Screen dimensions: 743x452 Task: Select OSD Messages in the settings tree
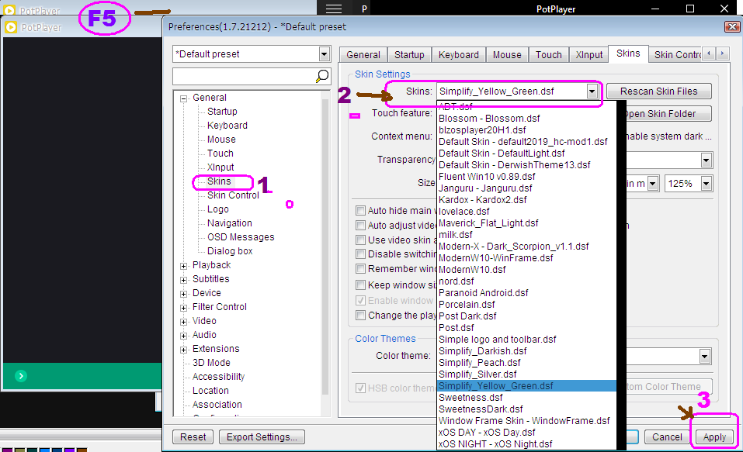(x=241, y=237)
